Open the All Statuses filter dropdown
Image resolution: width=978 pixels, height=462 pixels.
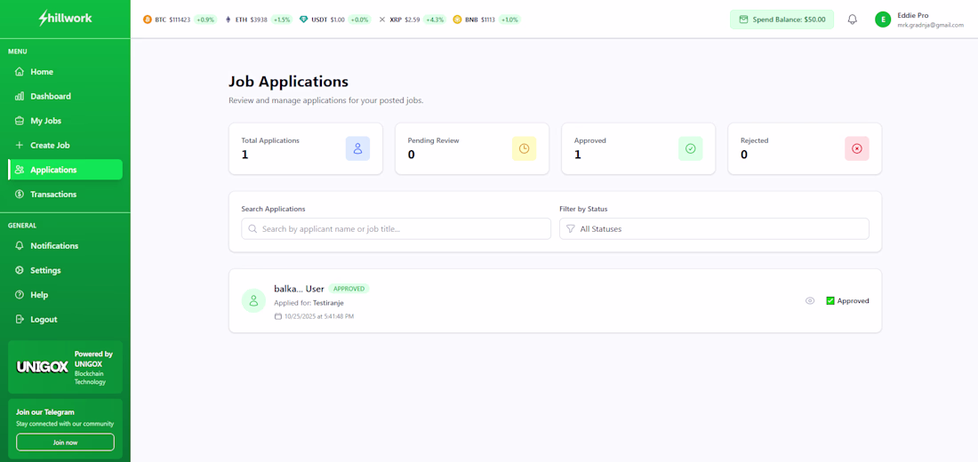pyautogui.click(x=714, y=229)
